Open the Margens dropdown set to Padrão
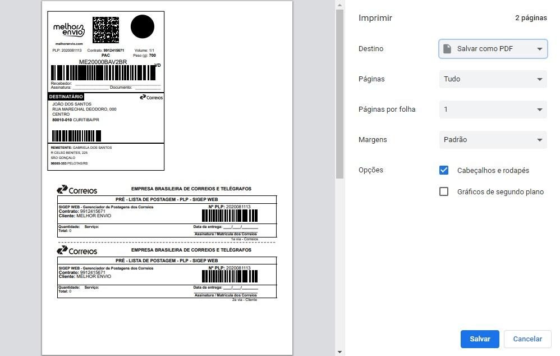Viewport: 560px width, 356px height. coord(493,140)
